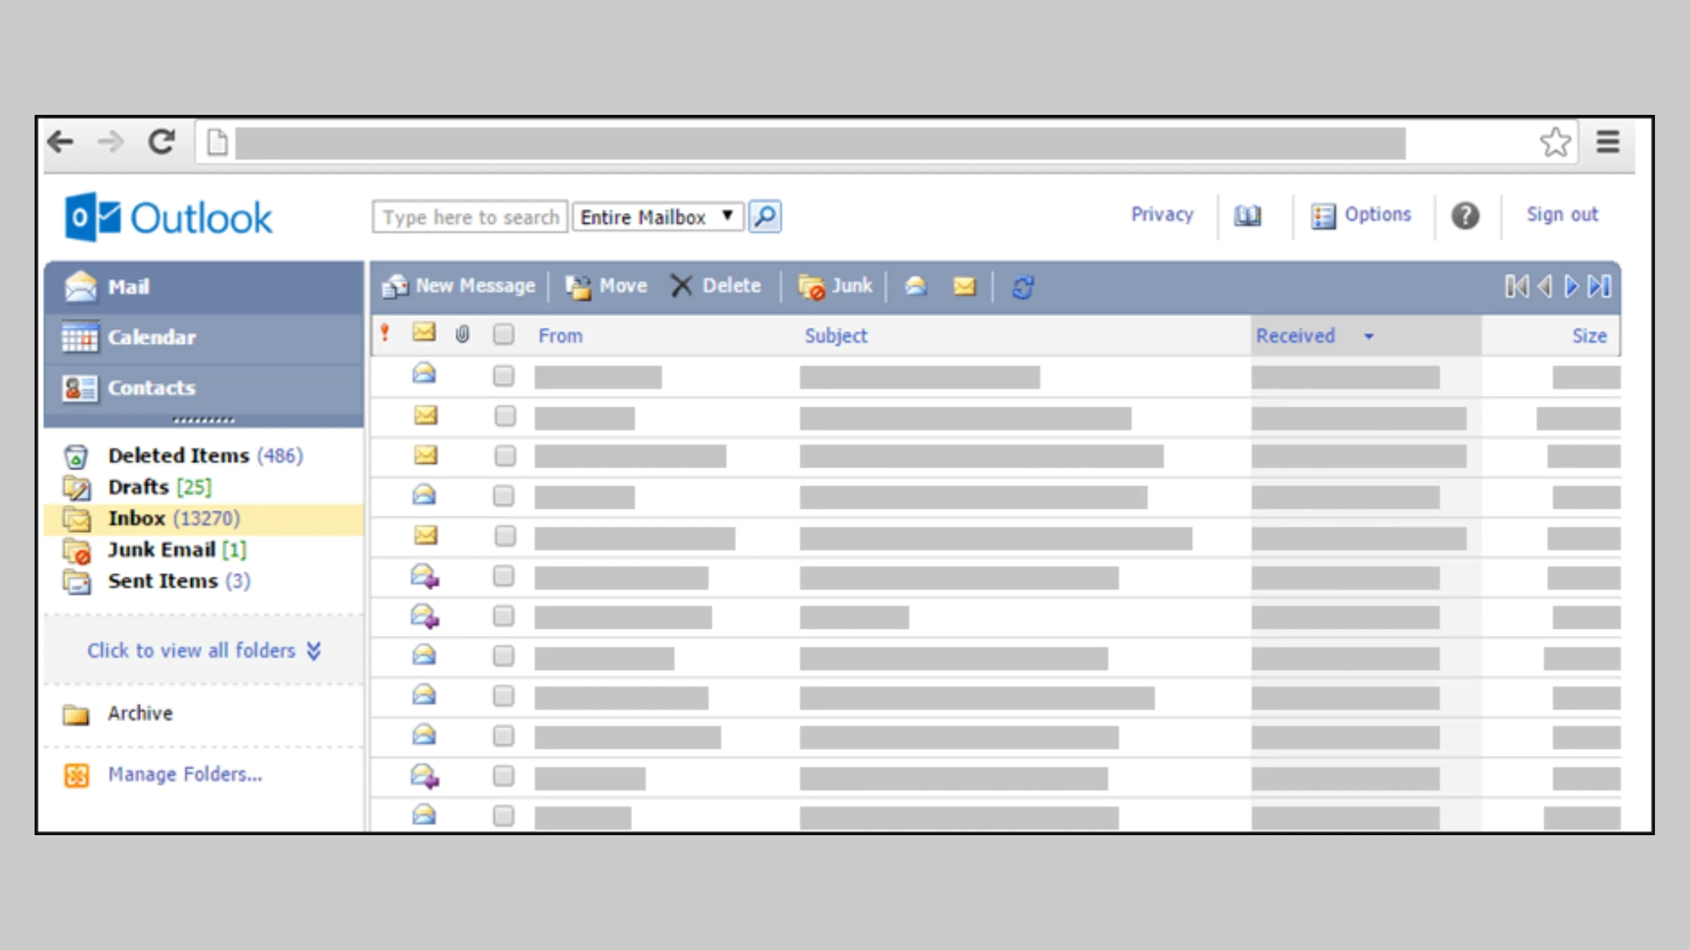Check the third message row checkbox
Screen dimensions: 1690x950
pos(505,456)
